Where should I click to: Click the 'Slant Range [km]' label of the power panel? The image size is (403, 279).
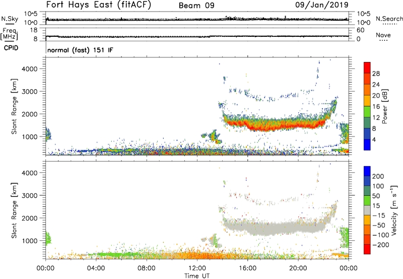14,107
